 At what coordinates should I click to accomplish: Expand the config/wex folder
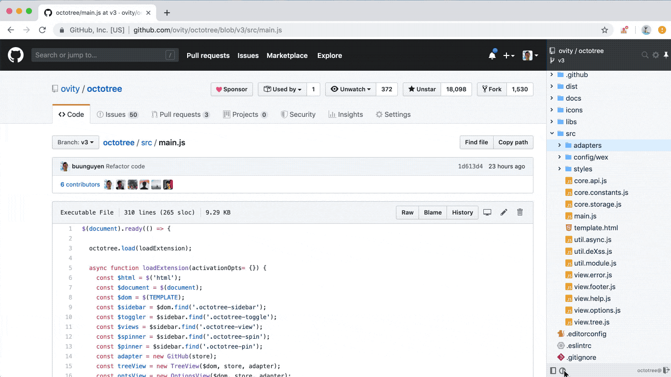pyautogui.click(x=559, y=157)
